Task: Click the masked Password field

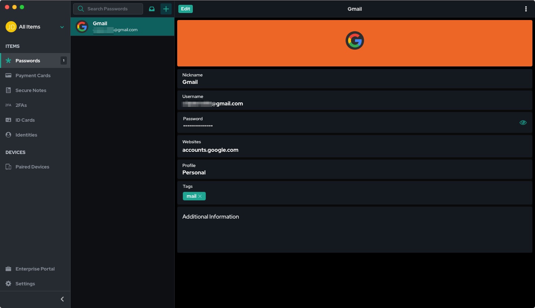Action: click(x=355, y=122)
